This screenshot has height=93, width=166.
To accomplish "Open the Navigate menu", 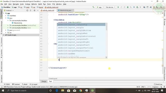I will point(16,4).
